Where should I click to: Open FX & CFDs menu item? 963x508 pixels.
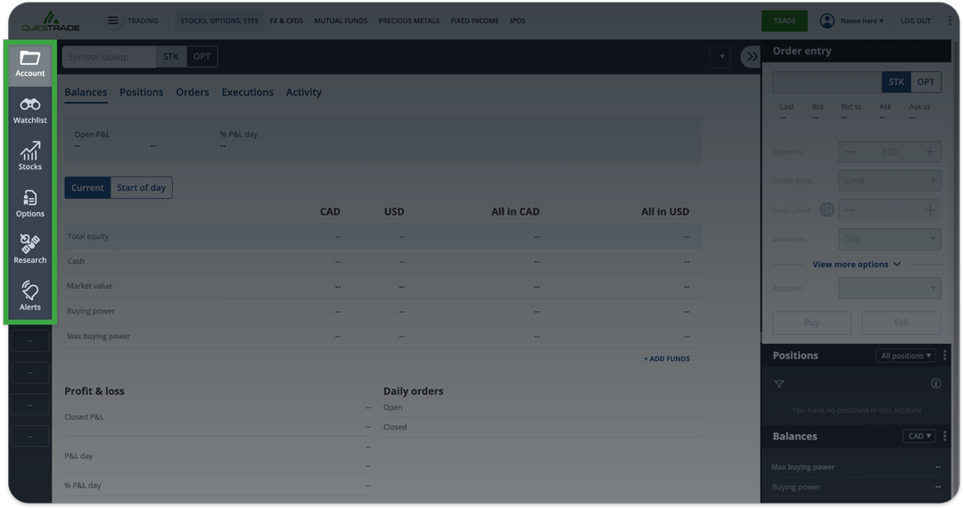(286, 20)
